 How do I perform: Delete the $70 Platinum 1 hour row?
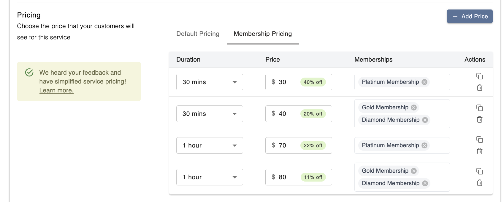point(479,151)
